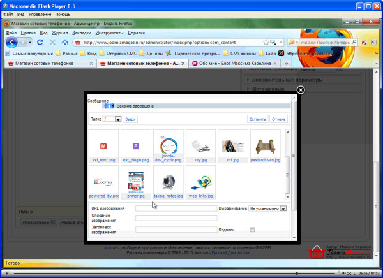Screen dimensions: 383x278
Task: Go to Firefox home page icon
Action: click(x=65, y=43)
